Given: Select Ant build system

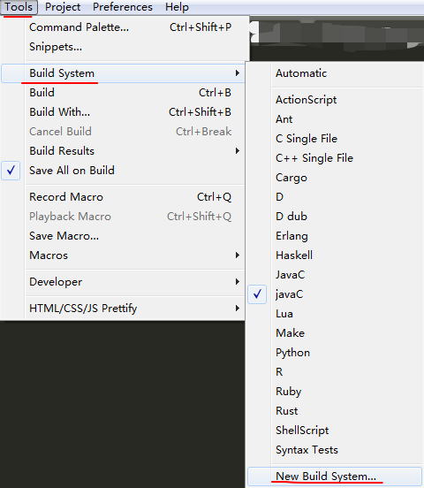Looking at the screenshot, I should click(x=335, y=119).
